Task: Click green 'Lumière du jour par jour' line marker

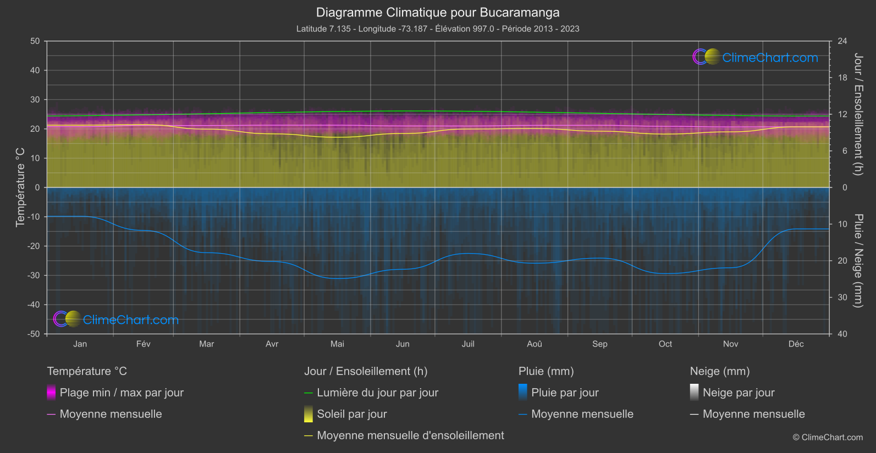Action: (308, 393)
